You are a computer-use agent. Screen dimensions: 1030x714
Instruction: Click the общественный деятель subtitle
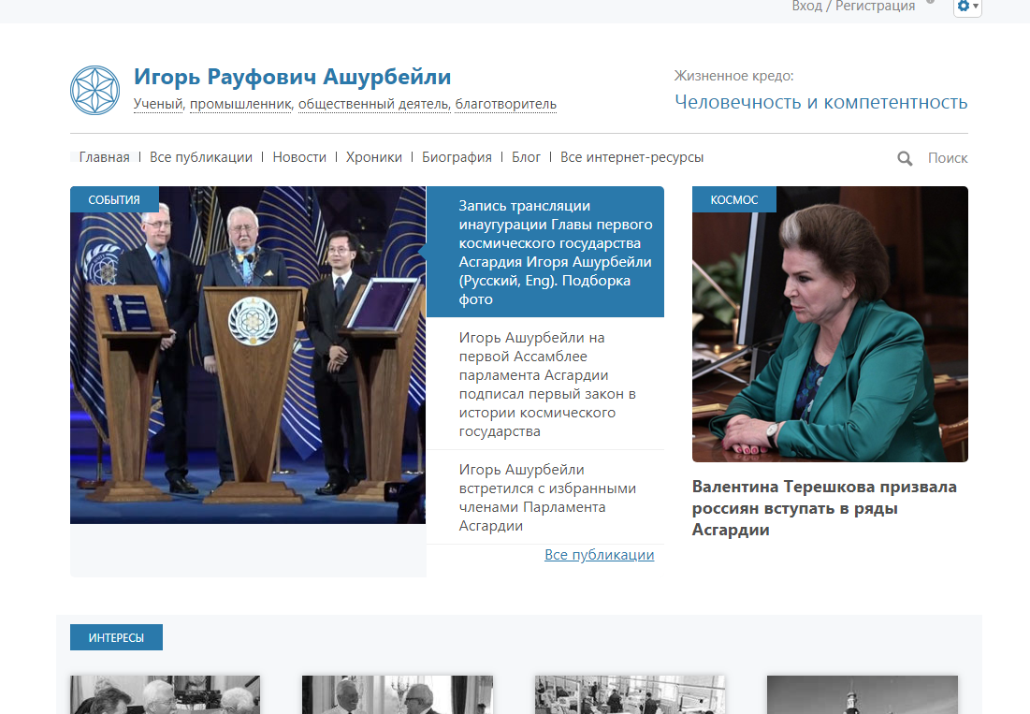[374, 104]
